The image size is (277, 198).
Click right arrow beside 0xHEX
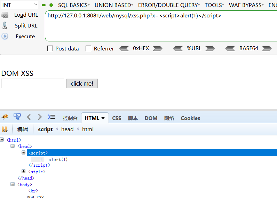158,48
